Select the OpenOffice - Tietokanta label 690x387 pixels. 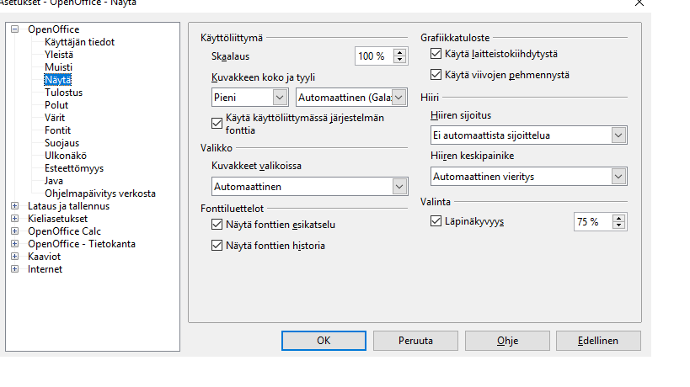(82, 244)
